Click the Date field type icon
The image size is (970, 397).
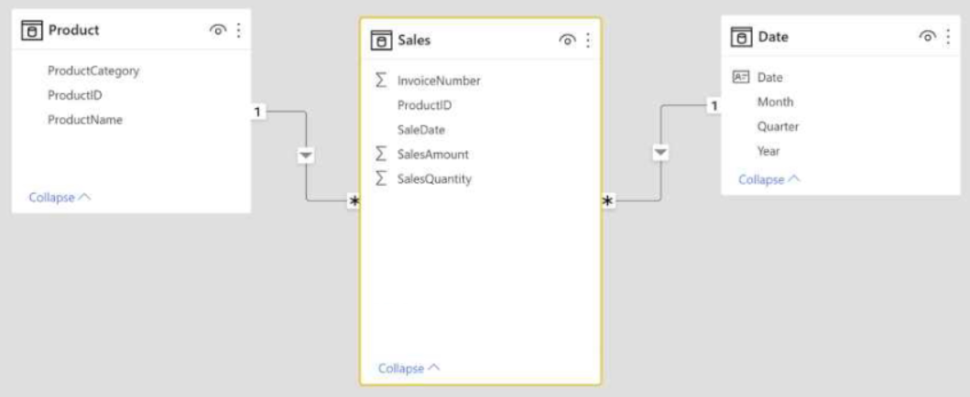click(740, 77)
